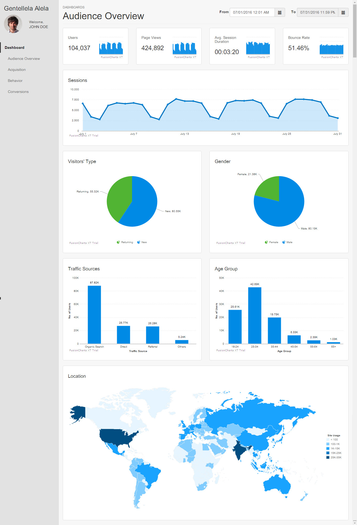The image size is (357, 525).
Task: Click the To date input field
Action: click(x=317, y=12)
